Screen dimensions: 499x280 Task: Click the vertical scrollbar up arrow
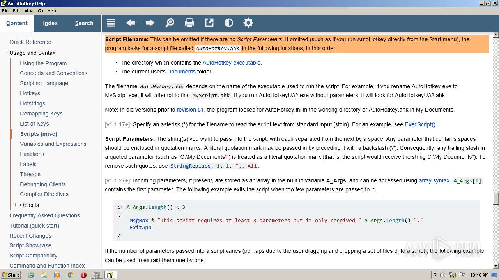[496, 35]
